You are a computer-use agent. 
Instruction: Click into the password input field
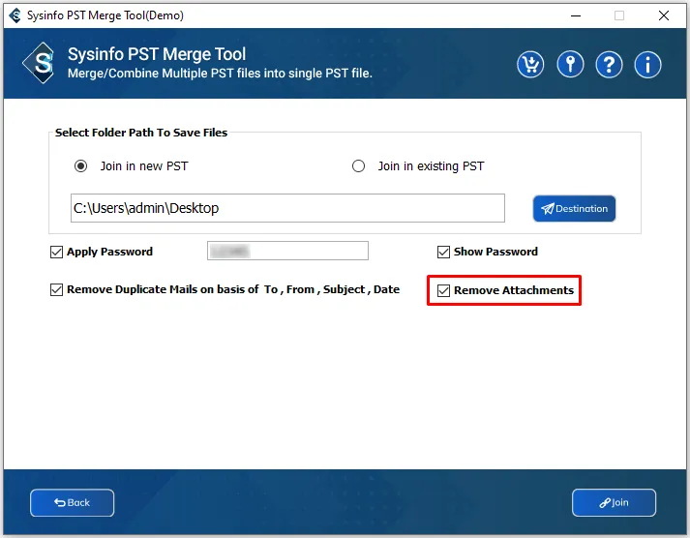tap(287, 251)
